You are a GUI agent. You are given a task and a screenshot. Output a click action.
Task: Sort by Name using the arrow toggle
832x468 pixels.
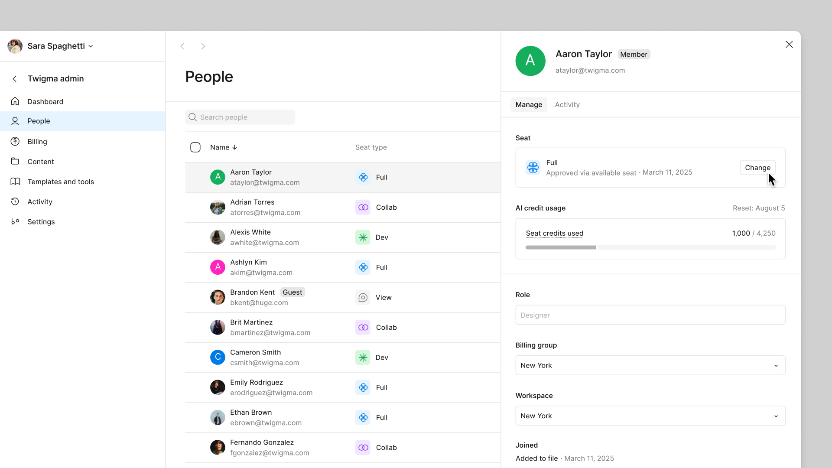tap(234, 147)
